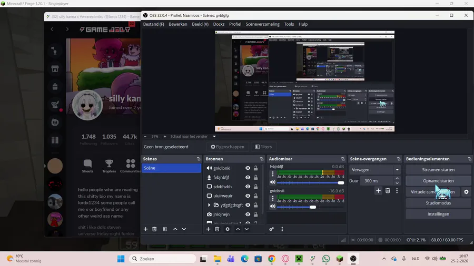Image resolution: width=474 pixels, height=266 pixels.
Task: Select the Scène item in scenes list
Action: 171,168
